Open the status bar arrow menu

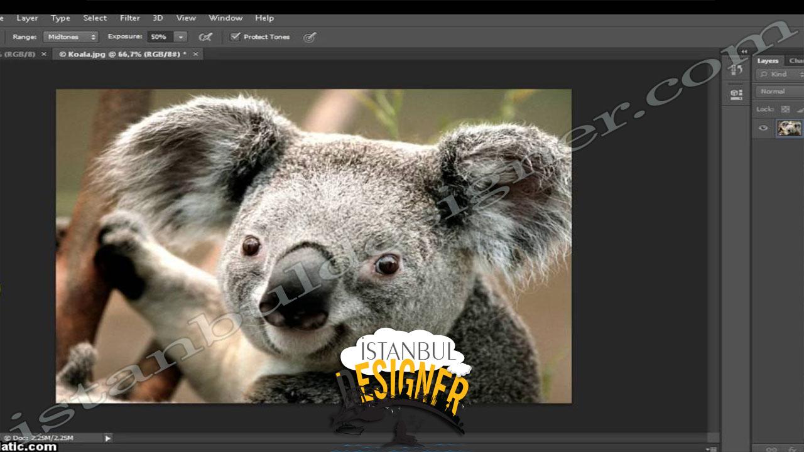[x=107, y=438]
